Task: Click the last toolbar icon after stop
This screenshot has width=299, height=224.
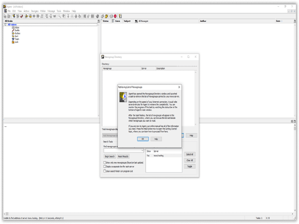Action: pyautogui.click(x=120, y=16)
